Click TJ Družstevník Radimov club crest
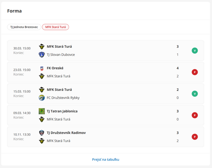 pos(42,133)
